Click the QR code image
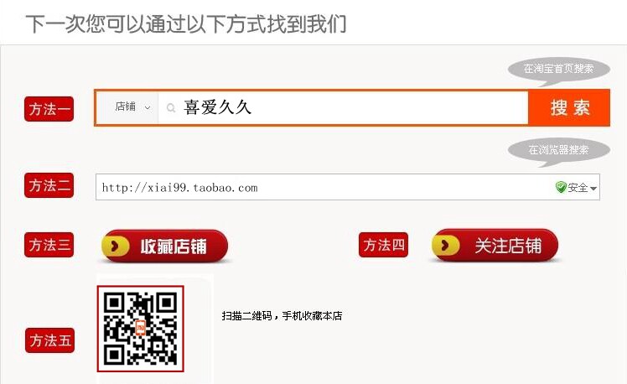This screenshot has width=627, height=384. coord(140,329)
